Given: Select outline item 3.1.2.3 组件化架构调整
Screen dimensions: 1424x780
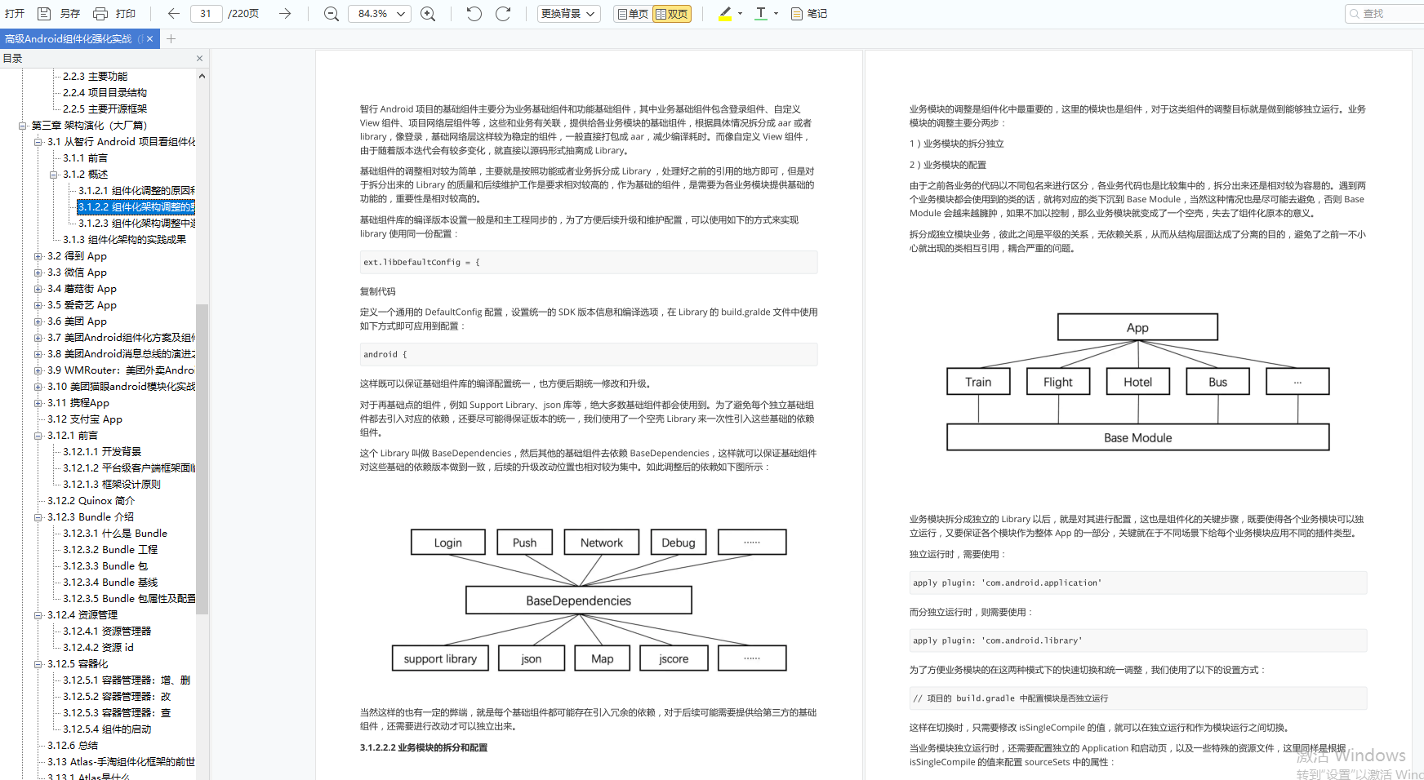Looking at the screenshot, I should (136, 223).
